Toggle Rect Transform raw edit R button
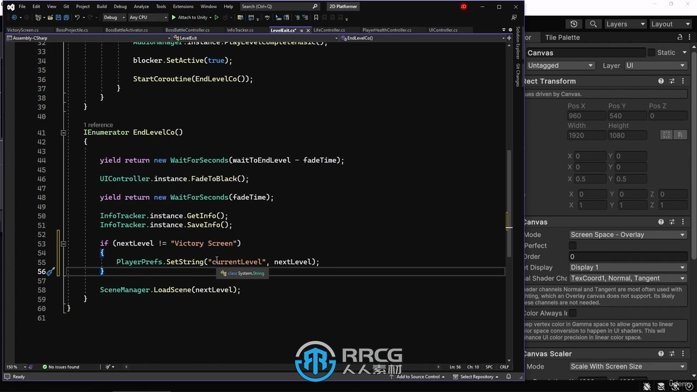Image resolution: width=697 pixels, height=392 pixels. (x=680, y=135)
